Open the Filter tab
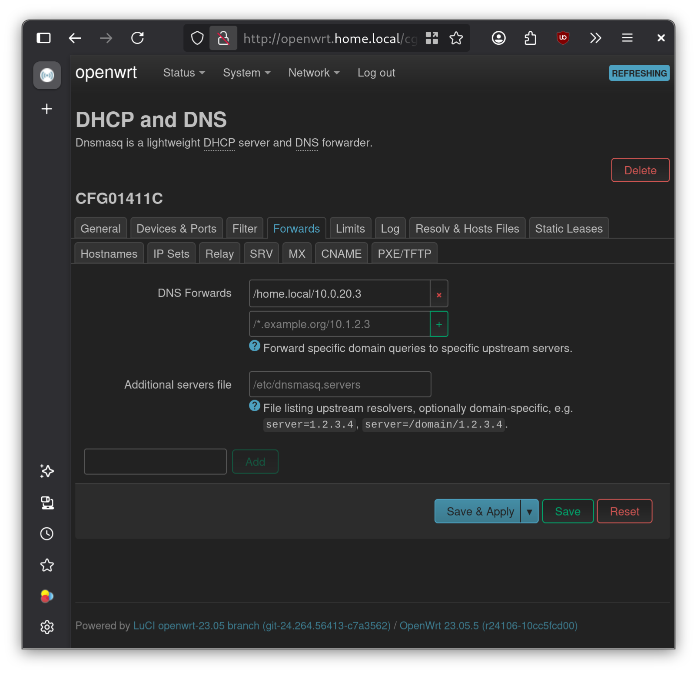The width and height of the screenshot is (697, 673). point(245,229)
